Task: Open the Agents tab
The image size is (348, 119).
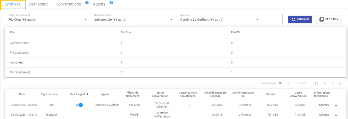Action: point(99,4)
